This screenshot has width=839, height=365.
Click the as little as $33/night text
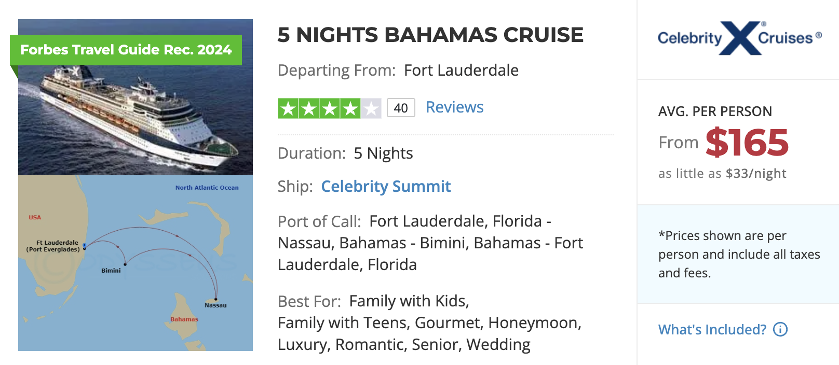[723, 174]
